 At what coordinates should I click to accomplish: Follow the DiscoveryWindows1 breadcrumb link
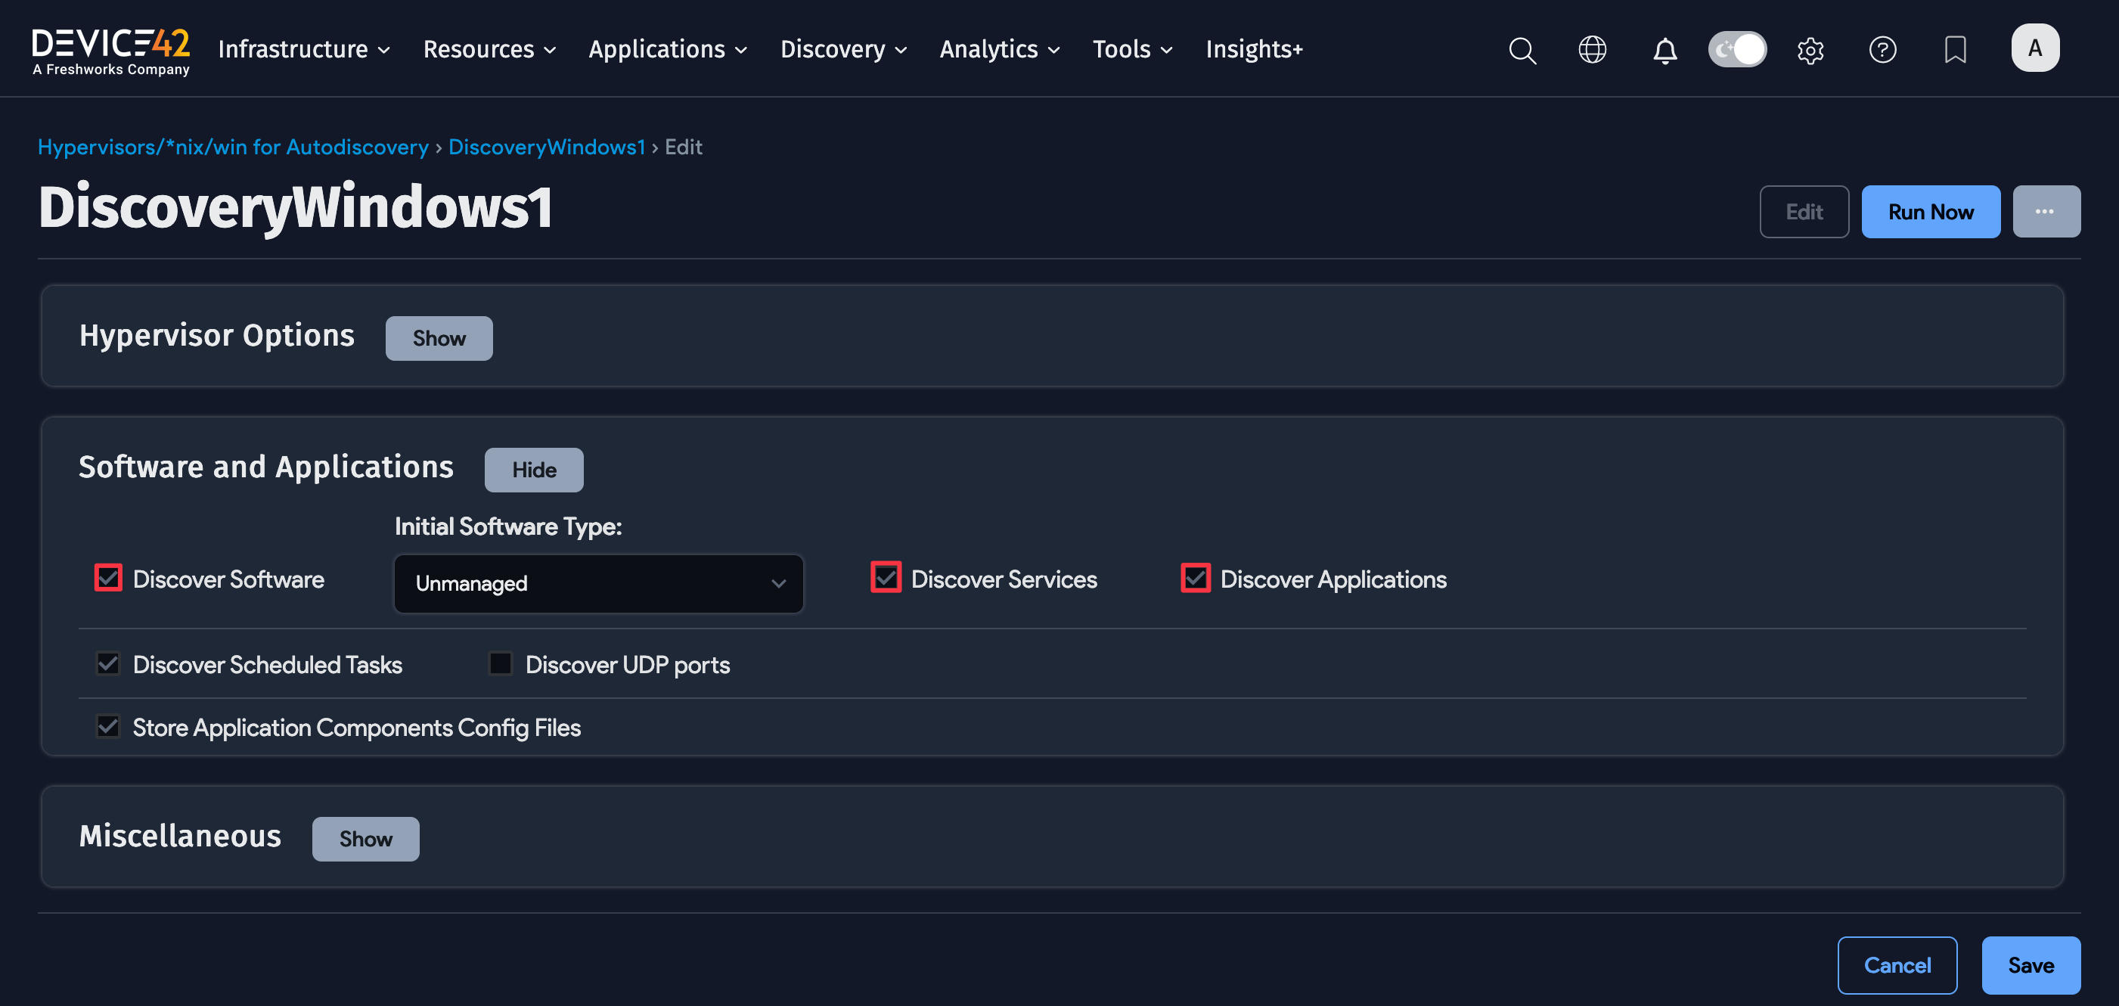point(546,147)
